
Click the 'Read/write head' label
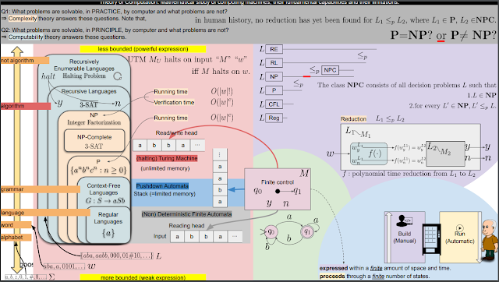[176, 133]
